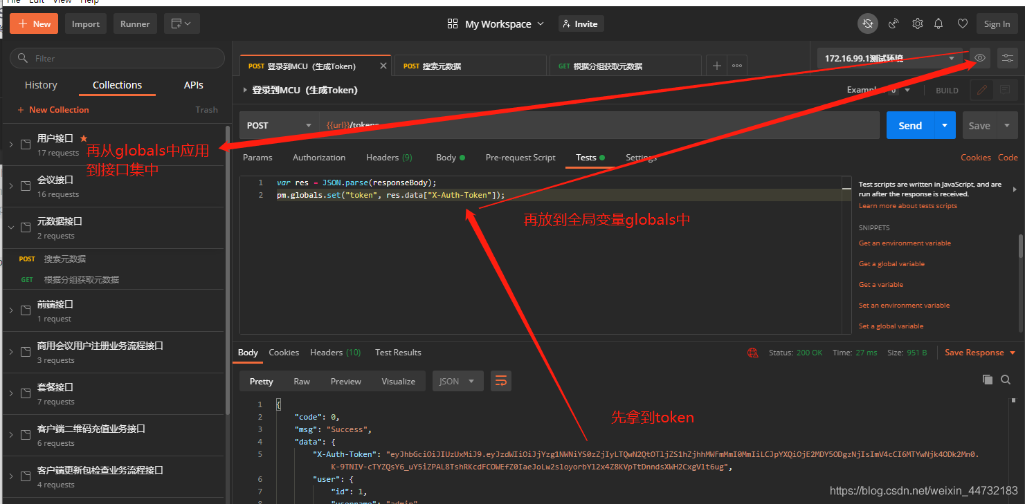This screenshot has width=1025, height=504.
Task: Open Postman settings gear icon
Action: (x=917, y=24)
